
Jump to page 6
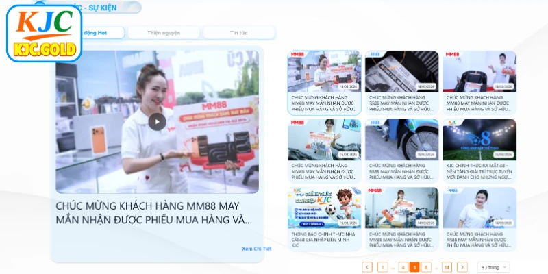point(426,267)
